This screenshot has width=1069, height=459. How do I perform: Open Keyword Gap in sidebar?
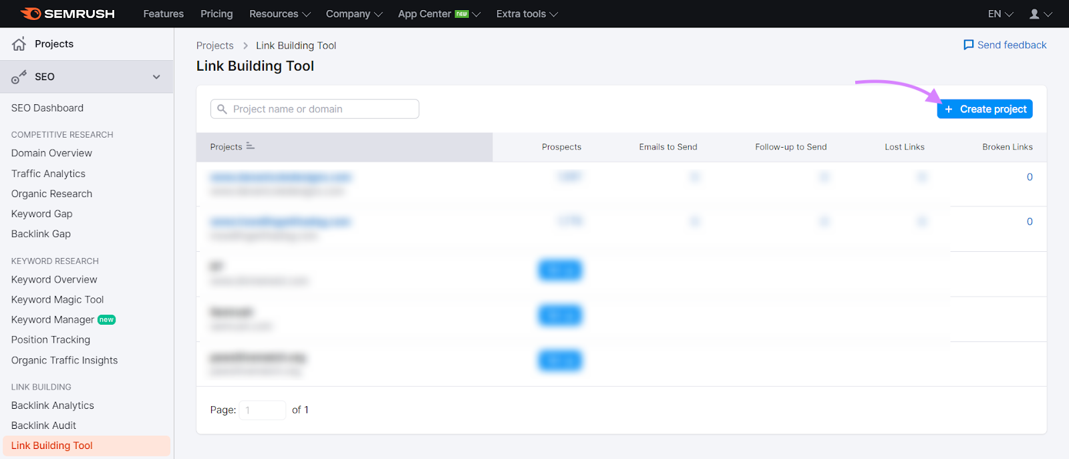point(41,214)
